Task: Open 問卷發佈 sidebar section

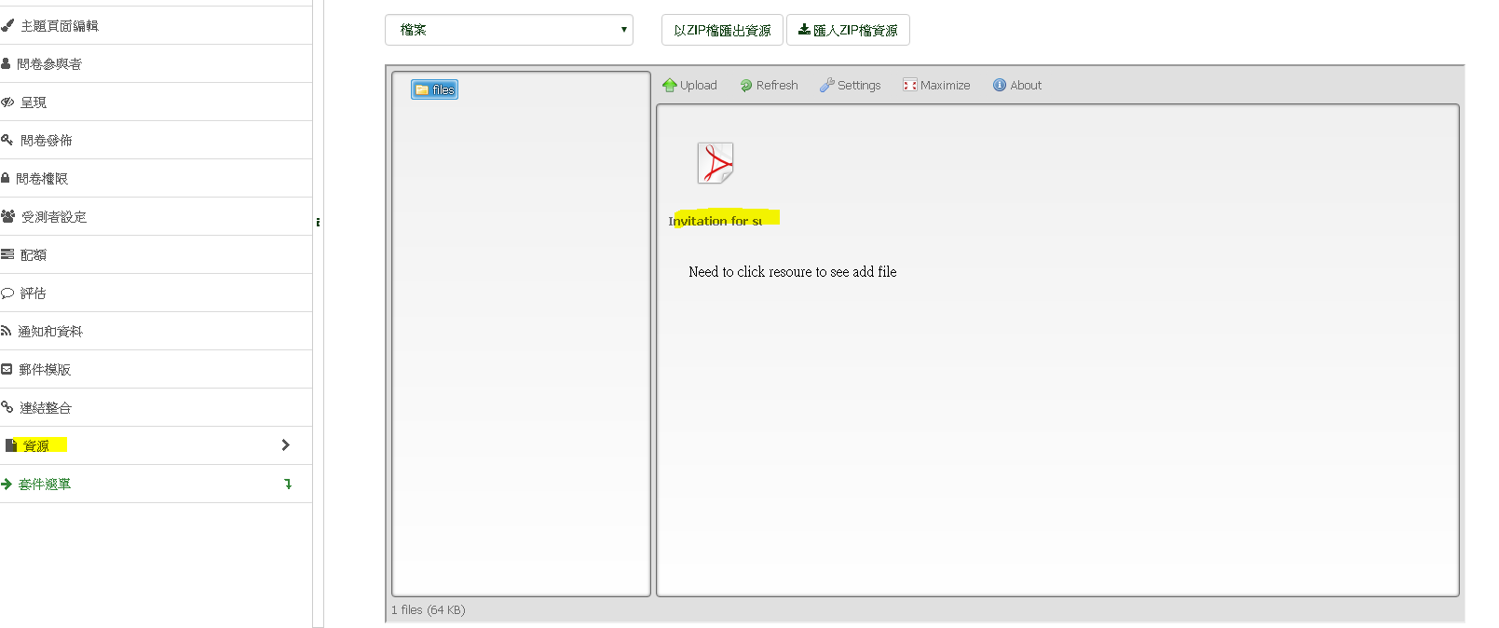Action: click(x=46, y=141)
